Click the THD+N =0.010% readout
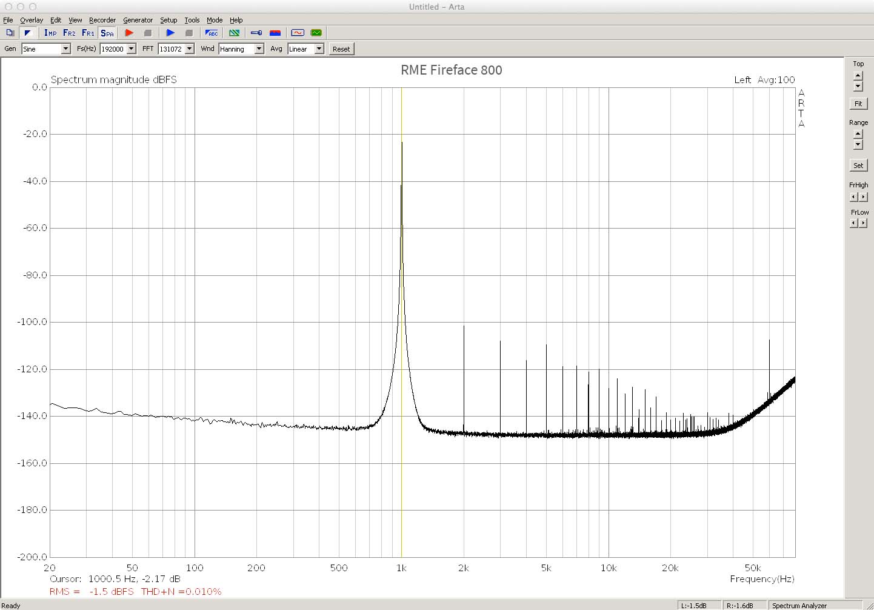The image size is (874, 610). pos(181,592)
